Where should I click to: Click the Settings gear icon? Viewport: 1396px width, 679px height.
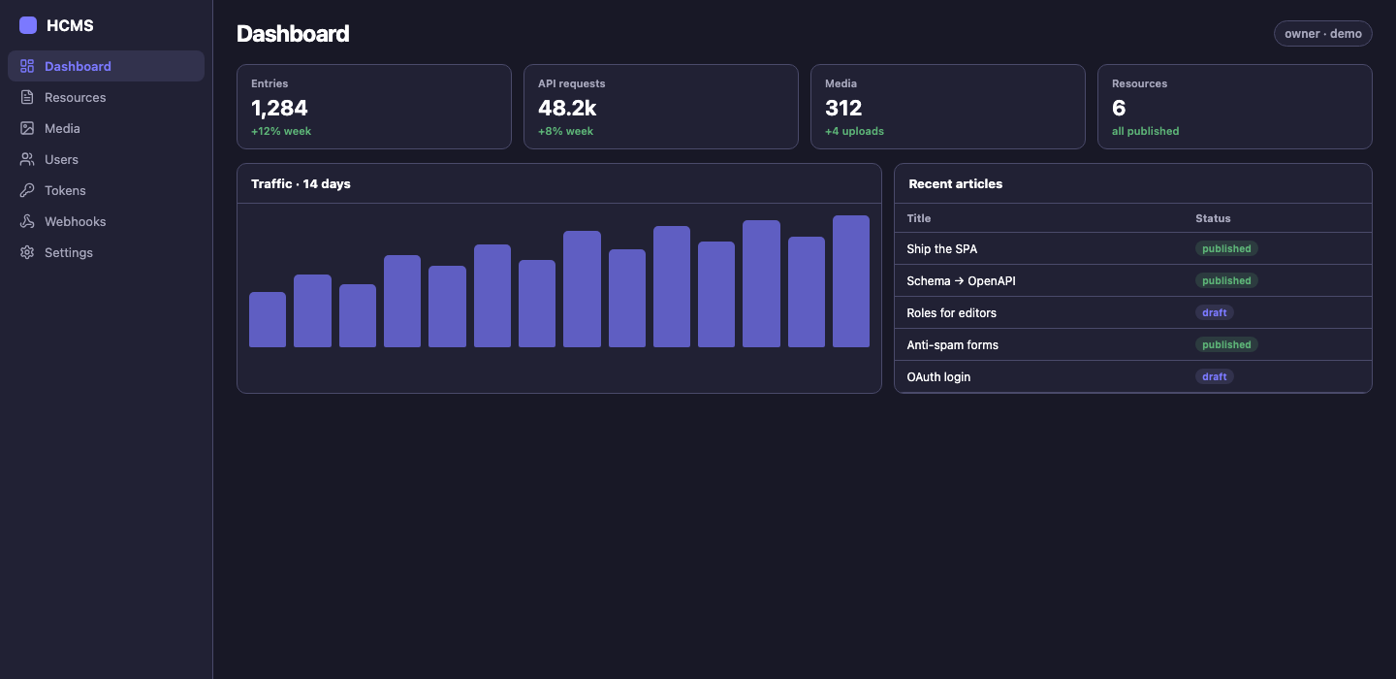point(27,252)
